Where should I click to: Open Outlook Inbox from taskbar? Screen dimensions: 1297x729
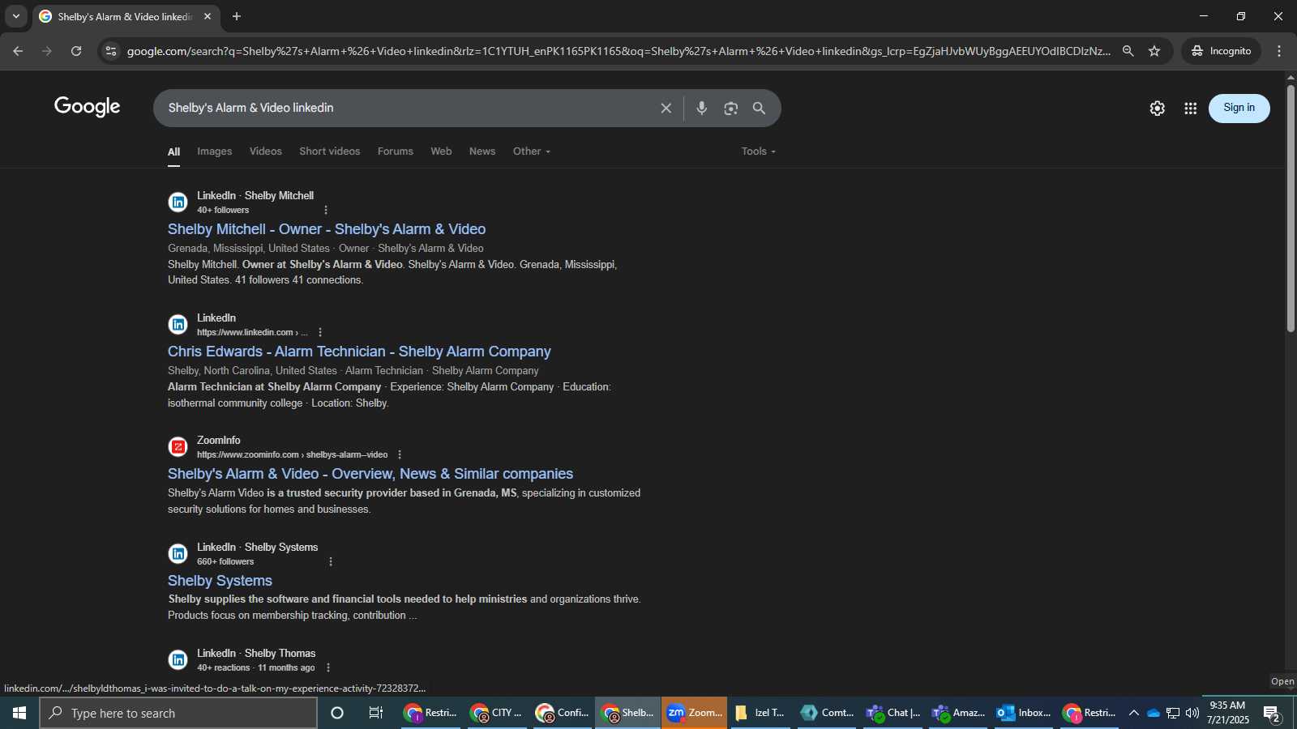[1024, 713]
